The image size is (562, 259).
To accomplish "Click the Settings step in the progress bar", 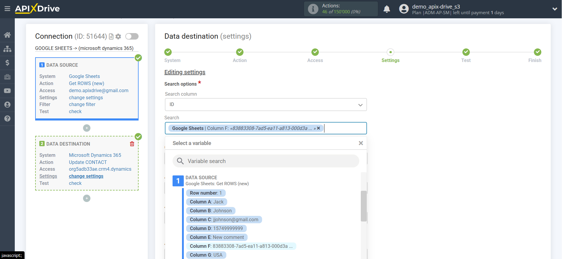I will click(390, 52).
